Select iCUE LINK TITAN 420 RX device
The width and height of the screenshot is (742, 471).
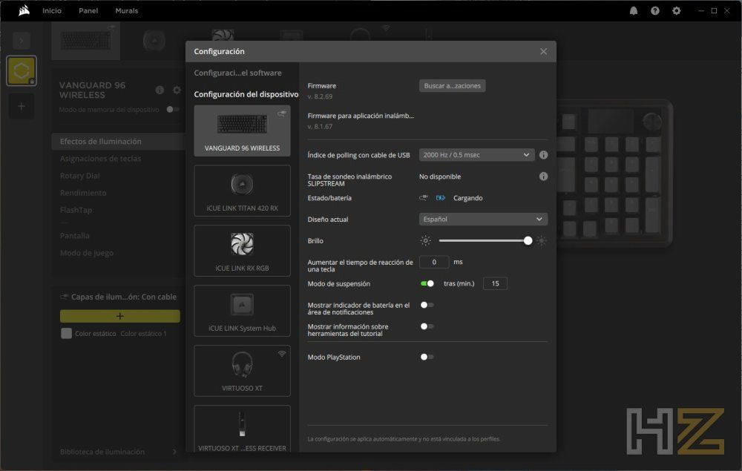[x=243, y=191]
